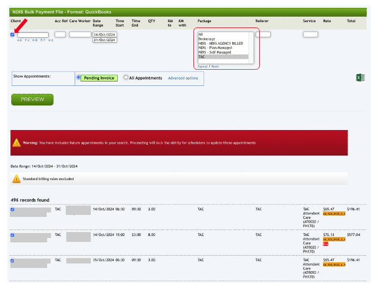380x289 pixels.
Task: Click the start date field 14/Oct/2024
Action: [105, 35]
